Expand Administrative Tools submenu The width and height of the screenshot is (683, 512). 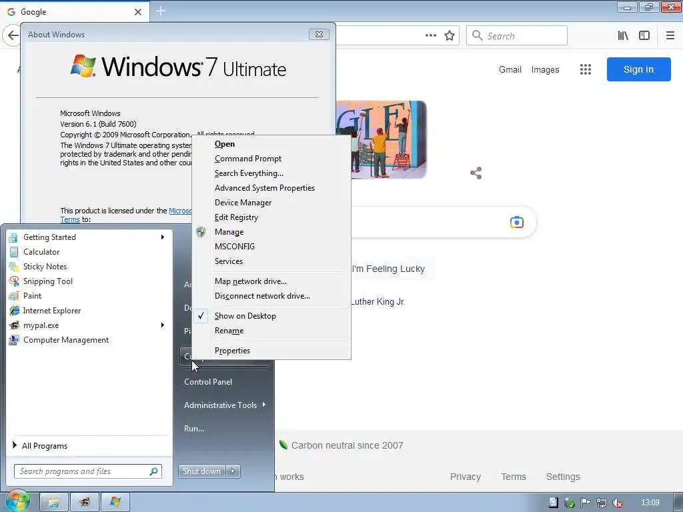pos(225,405)
